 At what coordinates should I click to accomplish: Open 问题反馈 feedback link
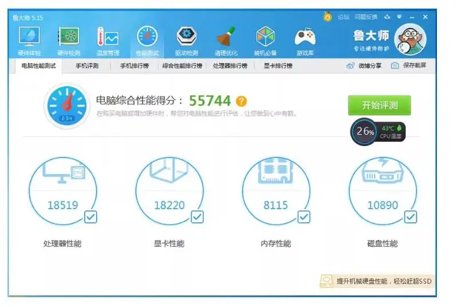(x=365, y=17)
